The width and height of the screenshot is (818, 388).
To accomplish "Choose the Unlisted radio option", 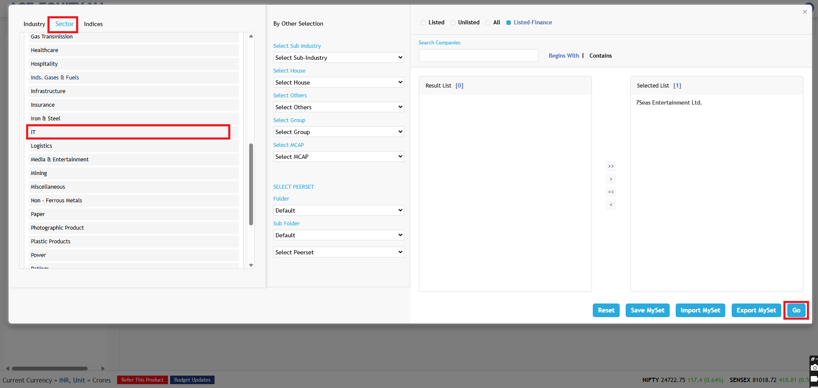I will [453, 23].
